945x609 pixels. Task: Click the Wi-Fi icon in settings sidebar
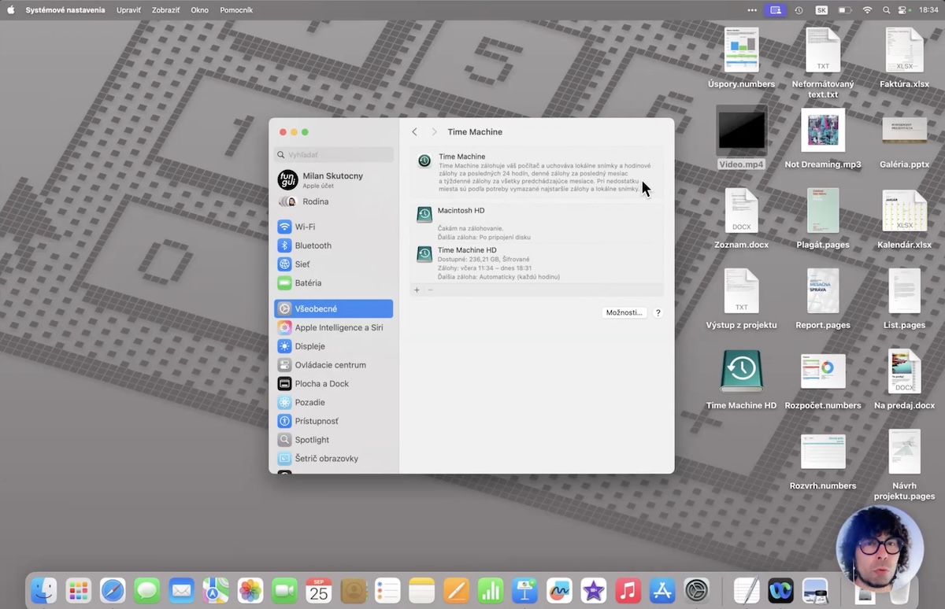tap(284, 227)
